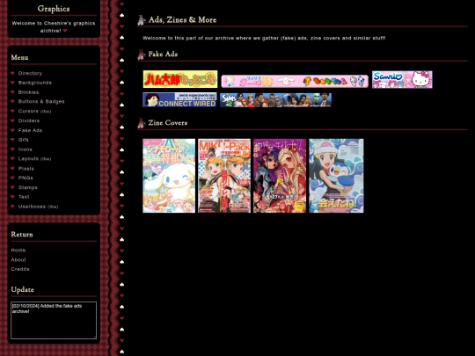Click the Zine Covers section heading

point(168,122)
